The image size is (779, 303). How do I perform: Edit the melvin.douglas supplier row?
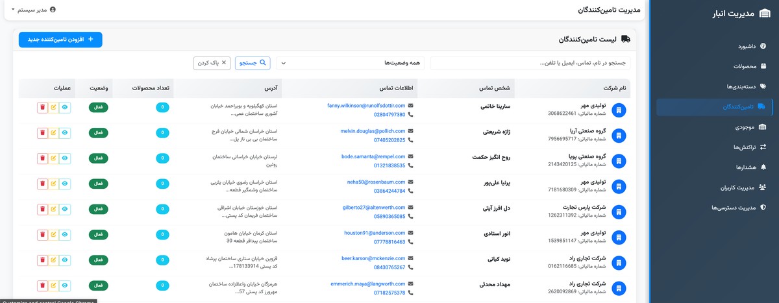click(x=53, y=132)
